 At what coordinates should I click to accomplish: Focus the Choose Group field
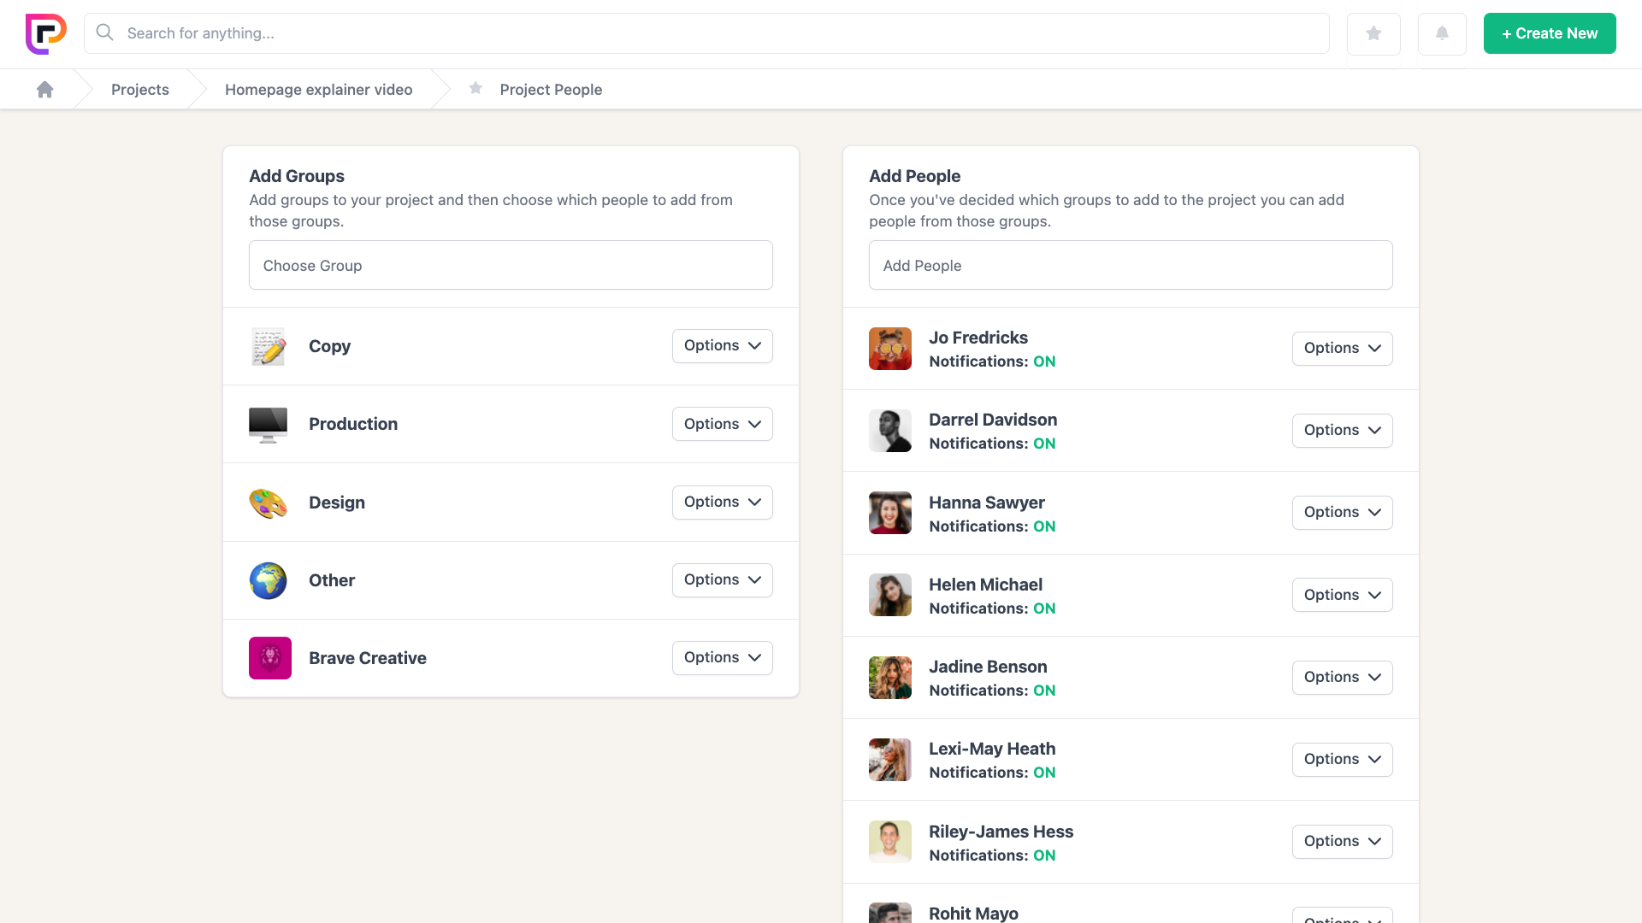click(511, 266)
